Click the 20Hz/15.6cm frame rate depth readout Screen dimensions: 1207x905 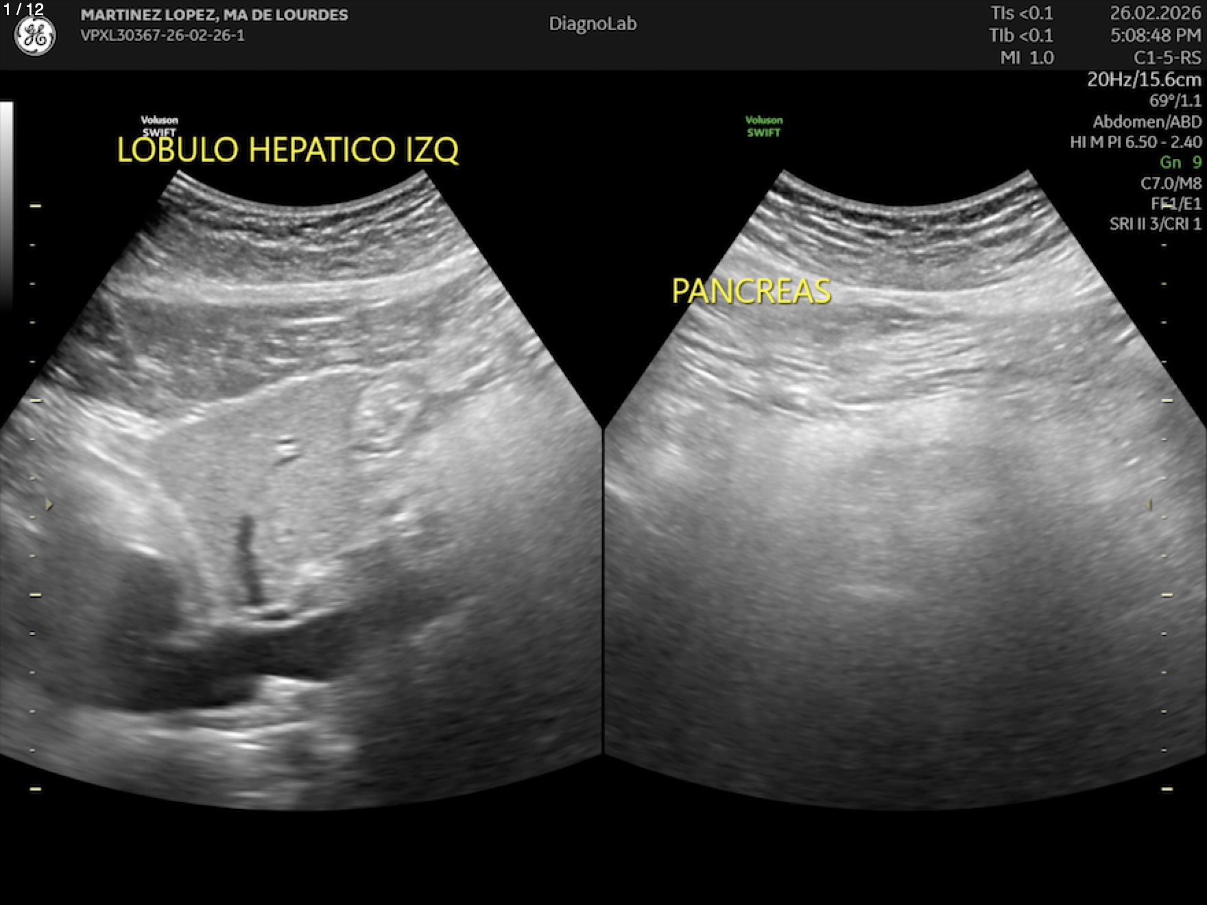coord(1143,80)
